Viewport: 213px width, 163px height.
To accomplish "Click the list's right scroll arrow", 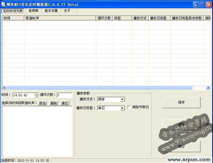I will 208,88.
